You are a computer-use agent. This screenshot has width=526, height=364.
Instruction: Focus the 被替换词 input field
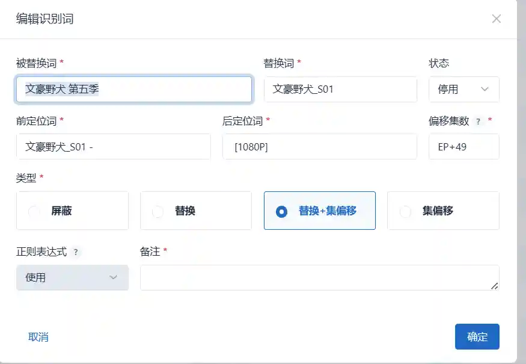tap(133, 90)
